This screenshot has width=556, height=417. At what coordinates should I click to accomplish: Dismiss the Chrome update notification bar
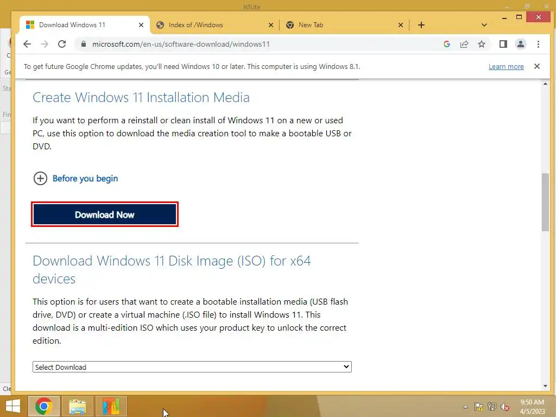(537, 66)
